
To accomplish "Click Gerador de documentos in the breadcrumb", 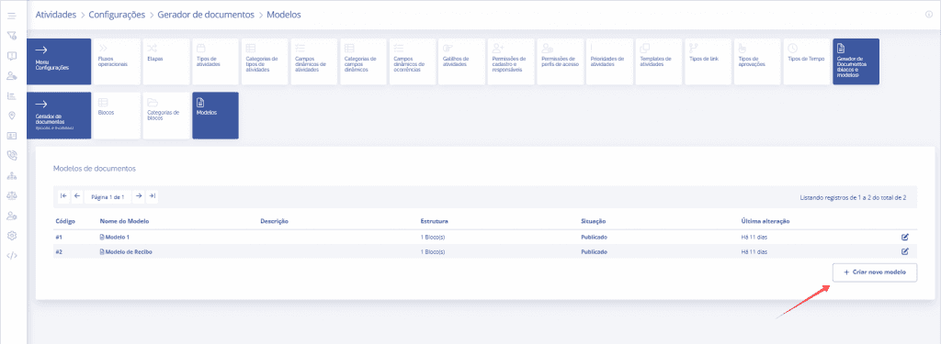I will pos(206,15).
